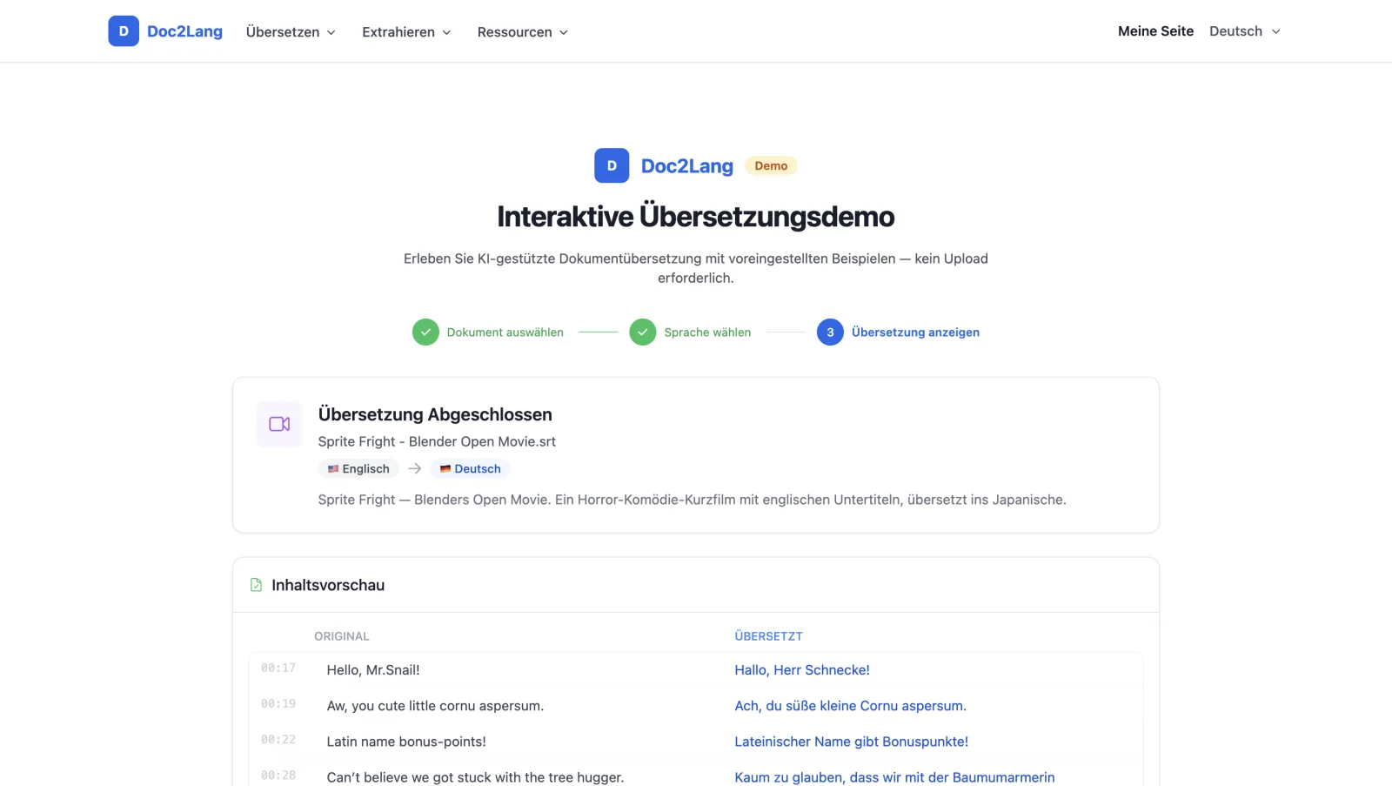Open the Ressourcen dropdown
The width and height of the screenshot is (1392, 786).
(522, 32)
